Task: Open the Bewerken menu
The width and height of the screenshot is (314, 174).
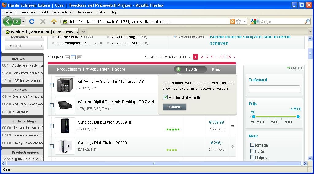Action: 27,12
